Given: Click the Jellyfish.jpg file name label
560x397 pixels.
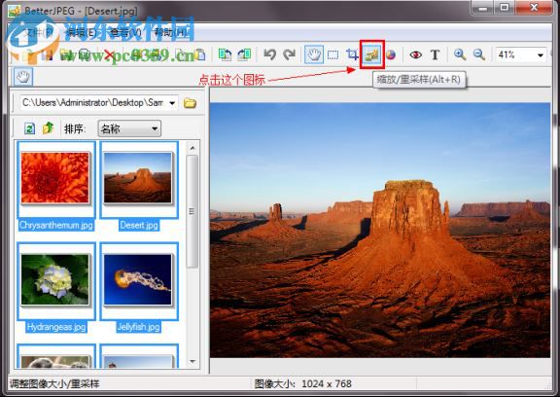Looking at the screenshot, I should (139, 327).
